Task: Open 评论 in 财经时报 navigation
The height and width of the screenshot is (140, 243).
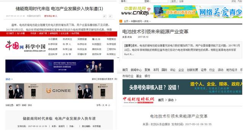Action: 173,70
